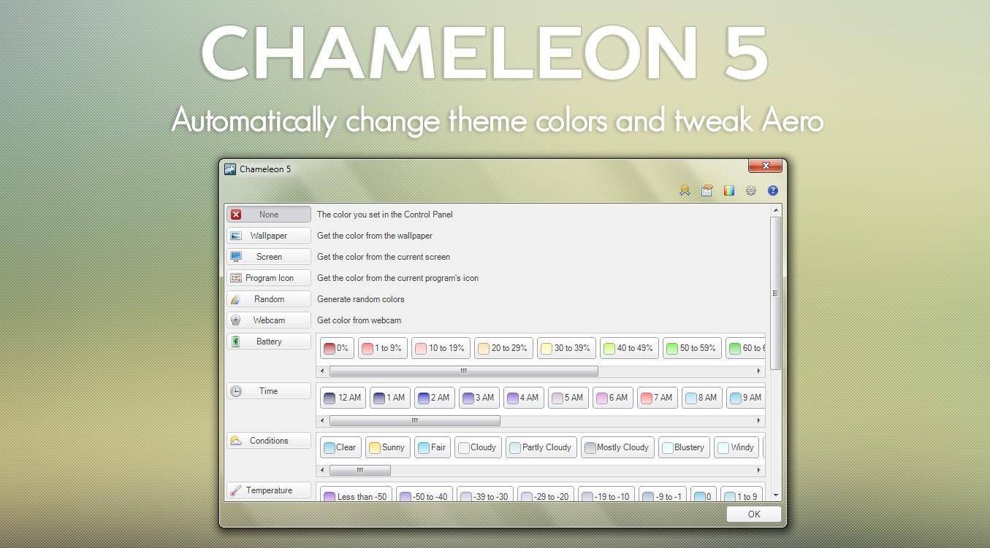Screen dimensions: 990x548
Task: Click the Chameleon 5 title bar app icon
Action: pos(230,169)
